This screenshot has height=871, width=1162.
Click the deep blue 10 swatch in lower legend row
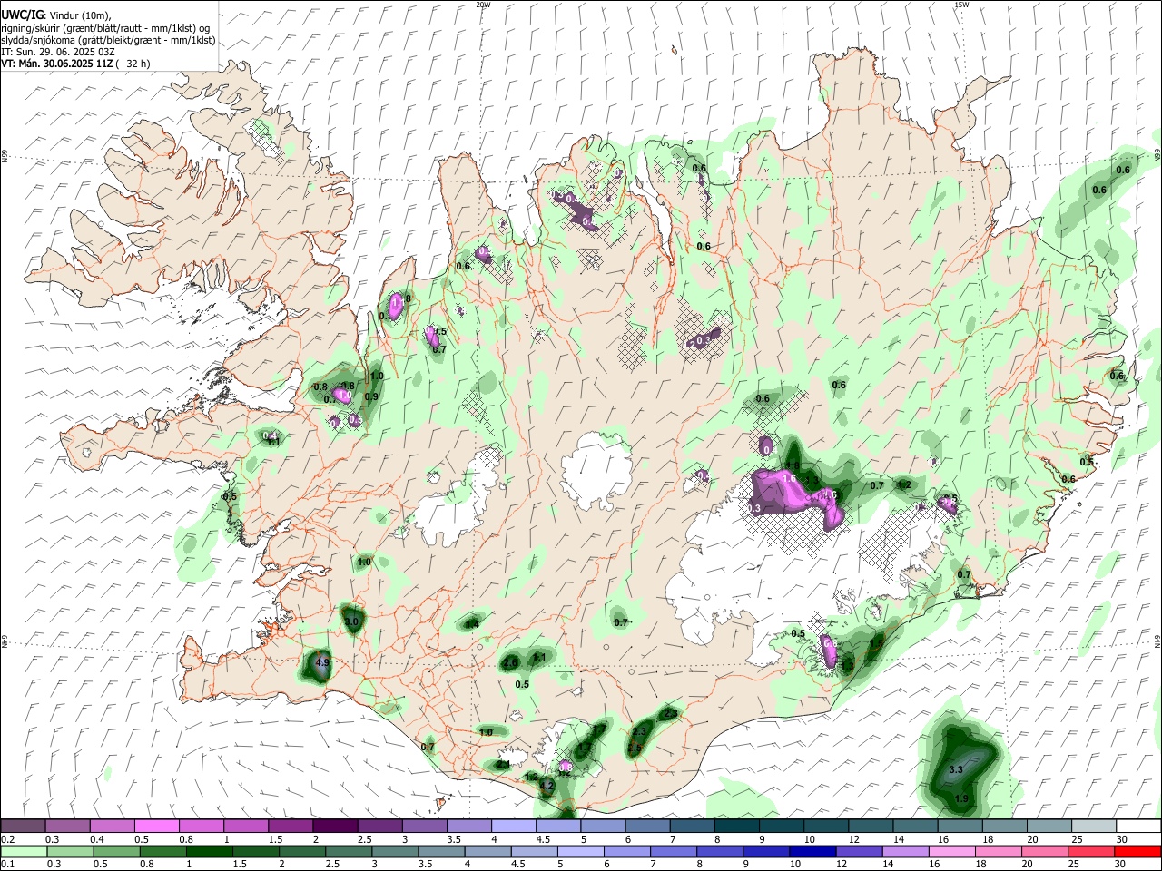click(x=811, y=851)
